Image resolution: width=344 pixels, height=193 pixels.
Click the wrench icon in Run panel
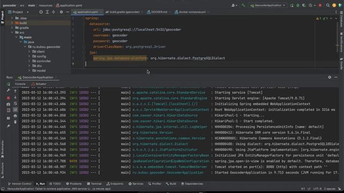coord(9,90)
